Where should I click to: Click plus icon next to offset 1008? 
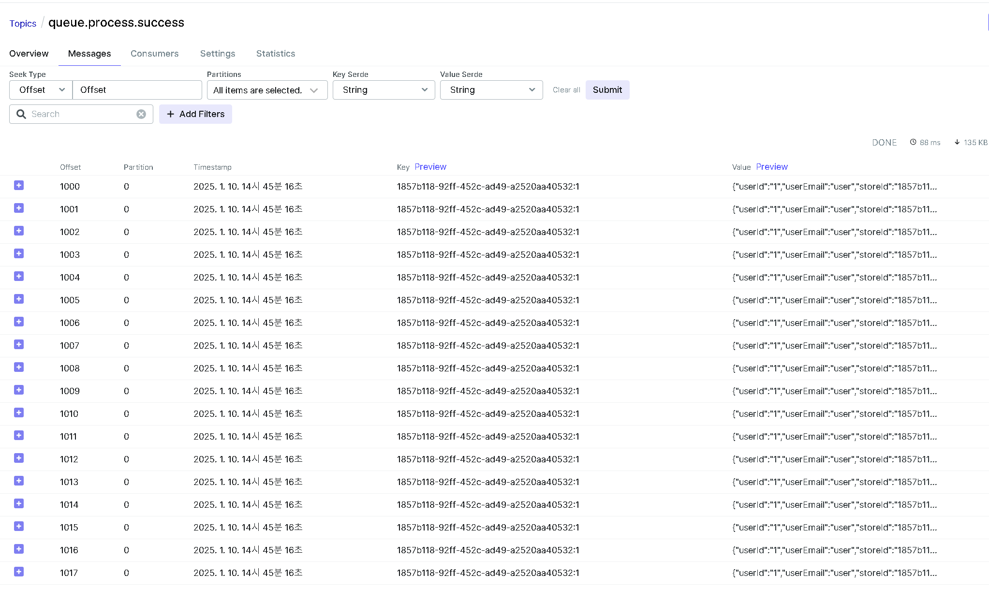(x=19, y=368)
